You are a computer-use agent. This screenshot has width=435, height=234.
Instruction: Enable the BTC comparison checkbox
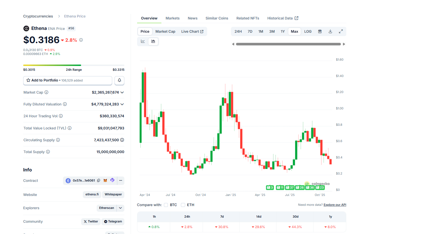click(x=166, y=205)
